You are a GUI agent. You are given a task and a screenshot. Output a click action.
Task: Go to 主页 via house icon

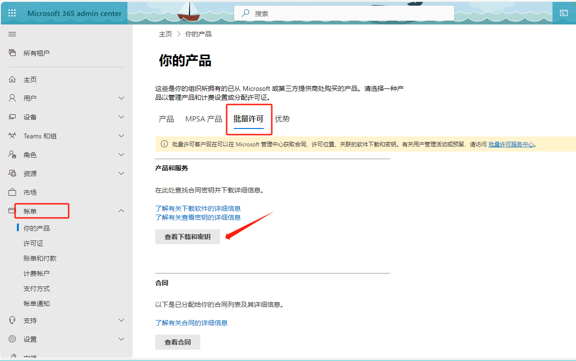click(12, 80)
